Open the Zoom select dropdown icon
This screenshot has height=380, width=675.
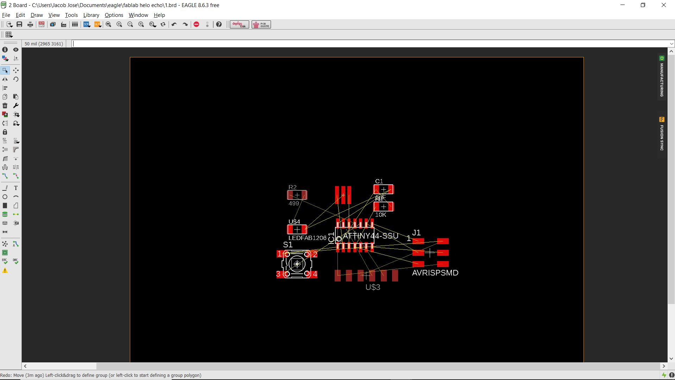[152, 24]
